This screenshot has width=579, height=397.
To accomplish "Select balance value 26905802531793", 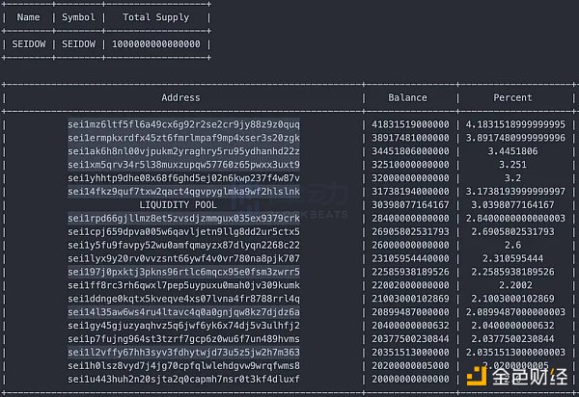I will tap(410, 232).
